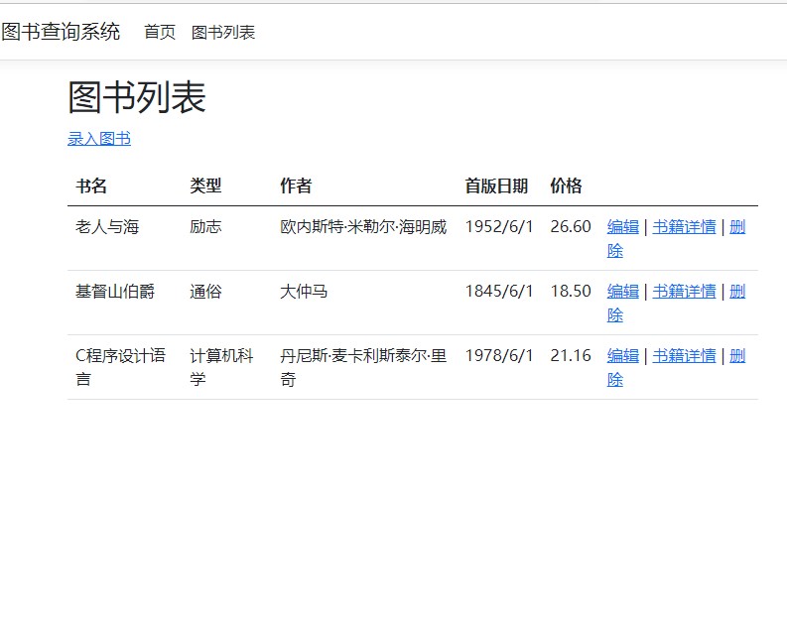The width and height of the screenshot is (787, 619).
Task: Open the 图书查询系统 brand link
Action: pyautogui.click(x=61, y=32)
